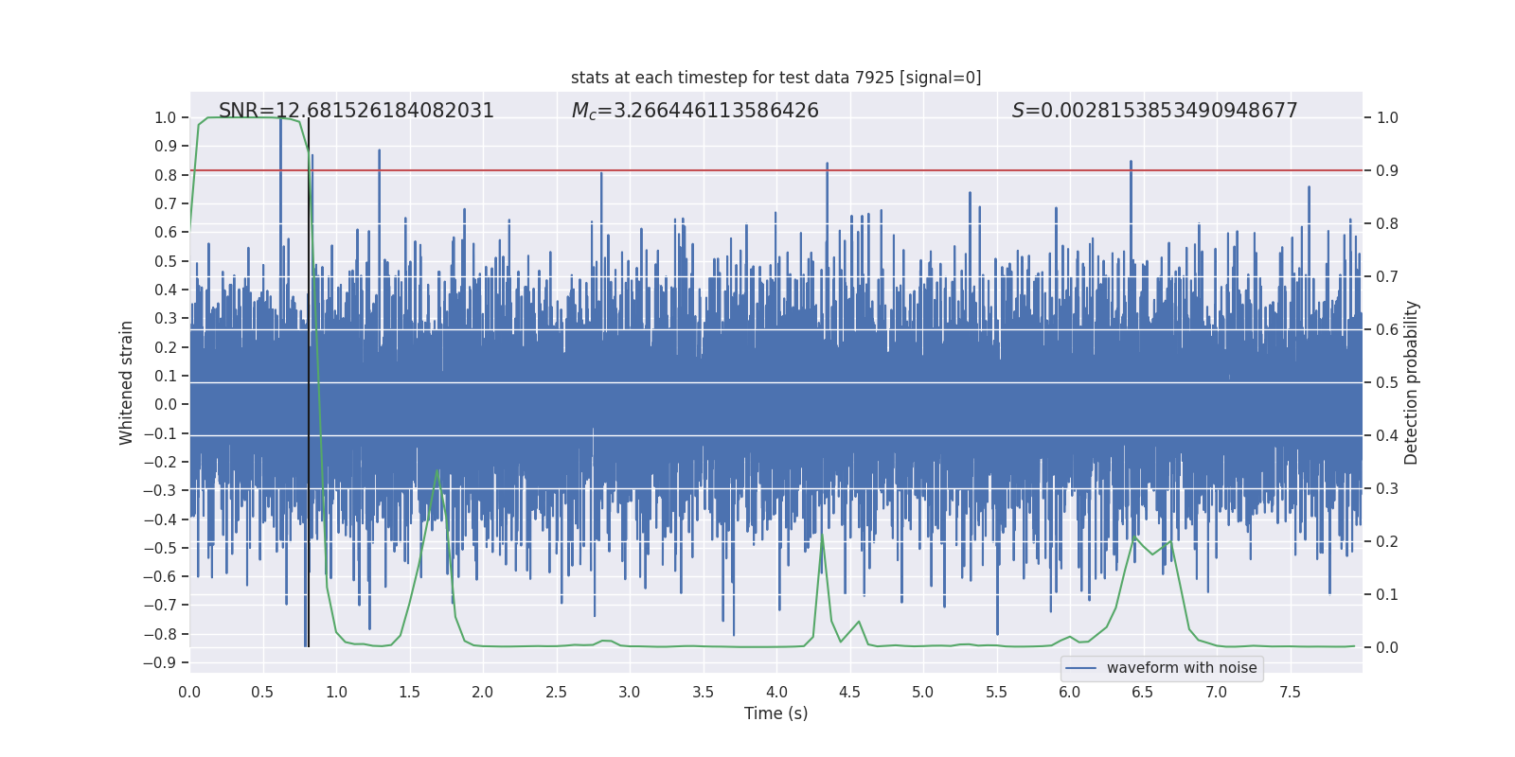
Task: Click the −0.9 Whitened strain tick label
Action: point(159,662)
